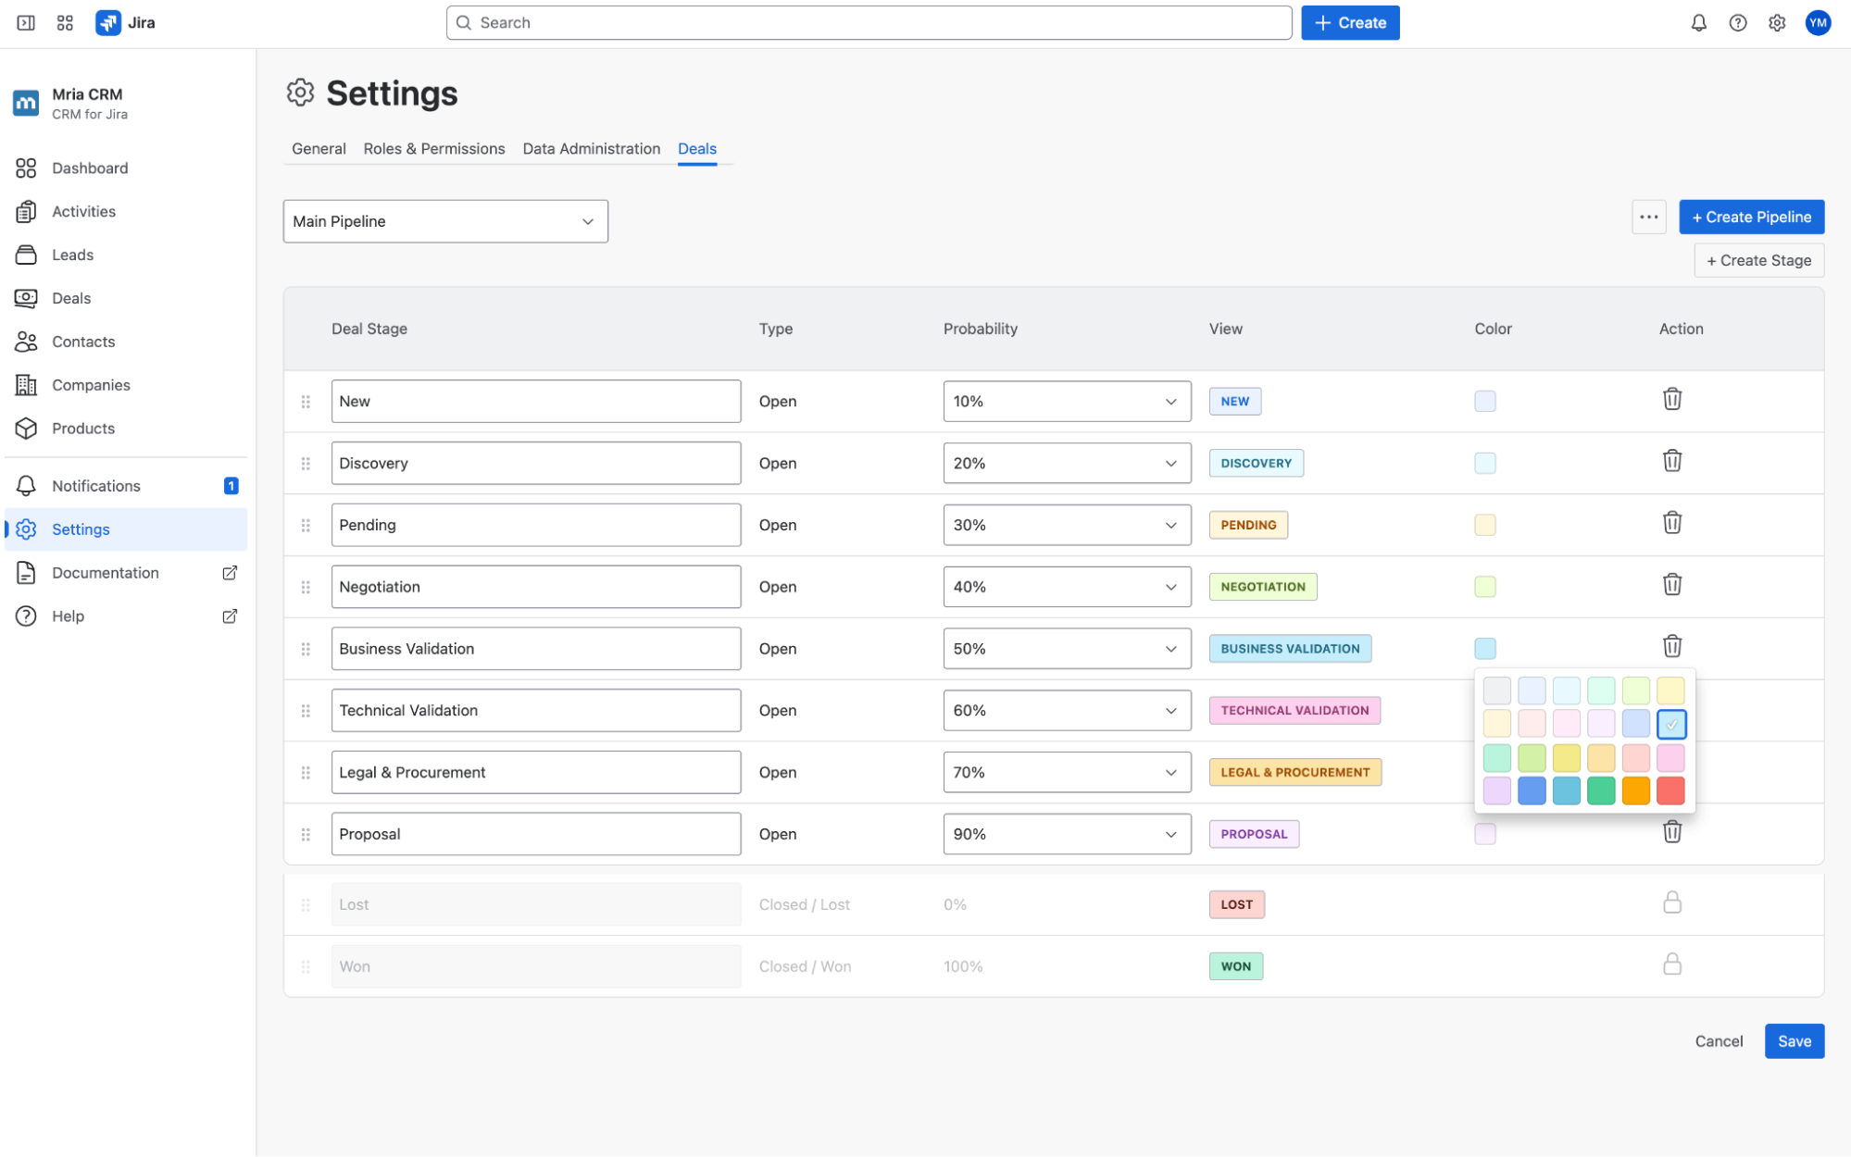Image resolution: width=1851 pixels, height=1157 pixels.
Task: Cancel the settings changes
Action: coord(1719,1041)
